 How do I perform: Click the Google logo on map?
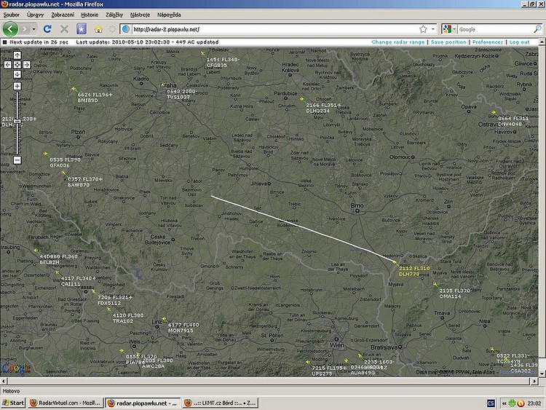coord(15,368)
